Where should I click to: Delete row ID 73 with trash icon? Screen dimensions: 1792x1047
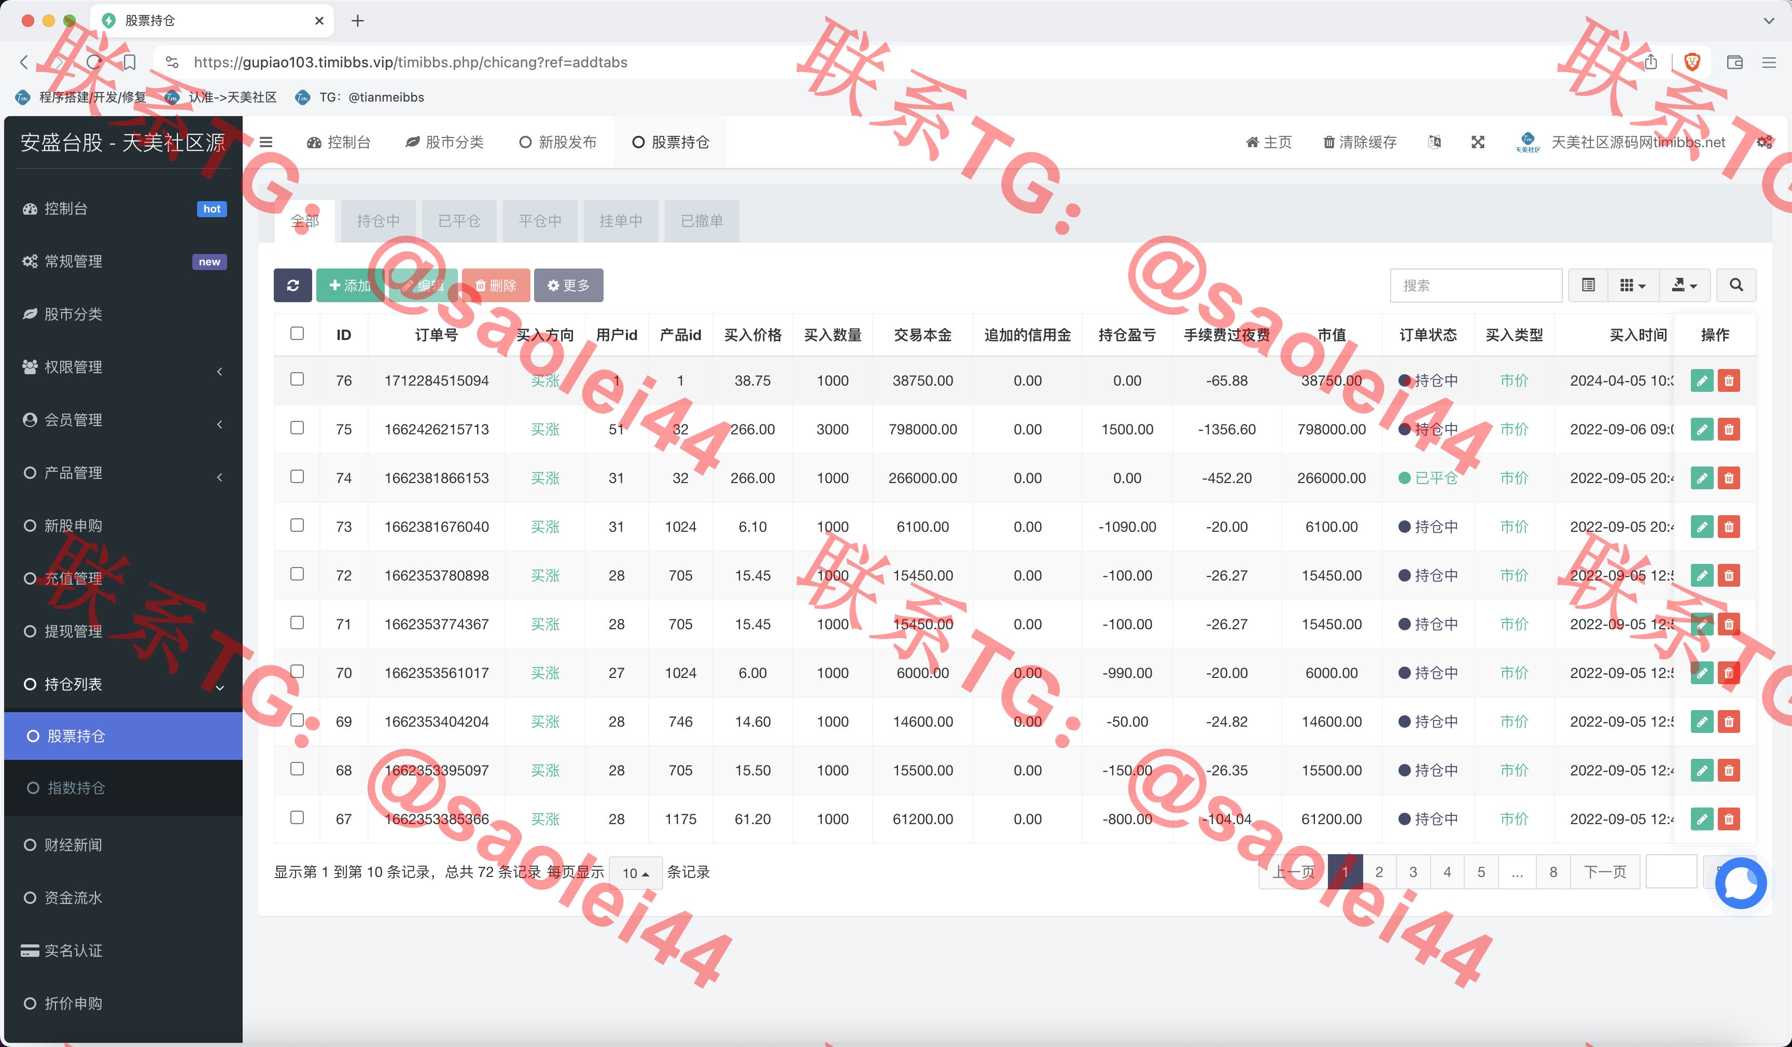point(1729,527)
